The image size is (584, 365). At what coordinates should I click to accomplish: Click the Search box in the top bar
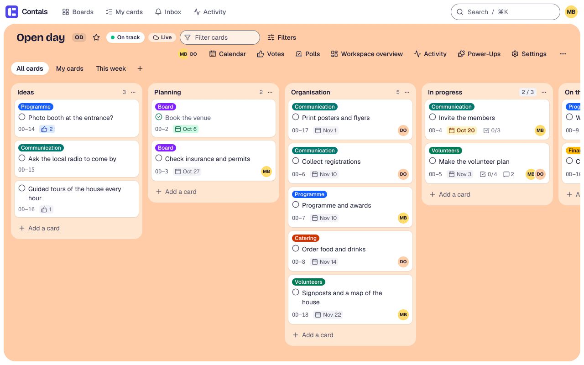tap(506, 12)
